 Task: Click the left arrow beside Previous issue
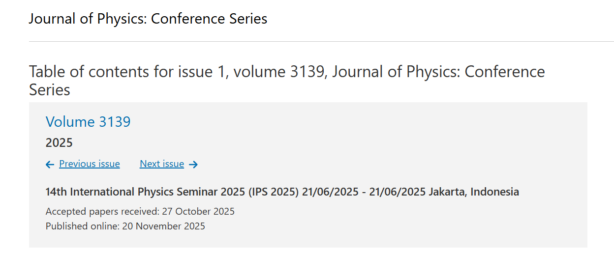click(50, 165)
